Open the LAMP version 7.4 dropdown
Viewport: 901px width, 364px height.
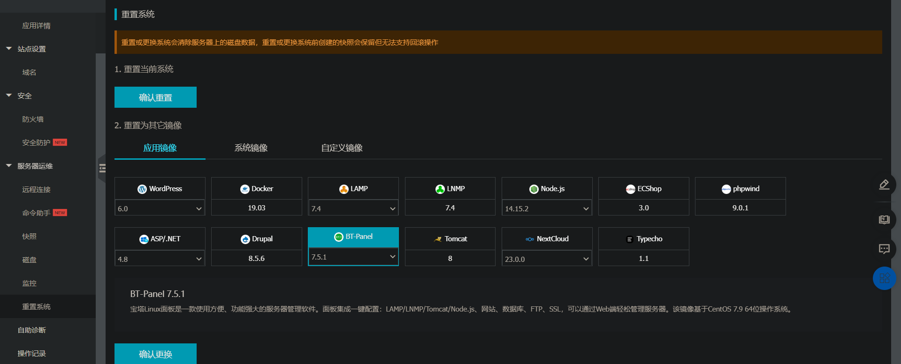pos(353,208)
